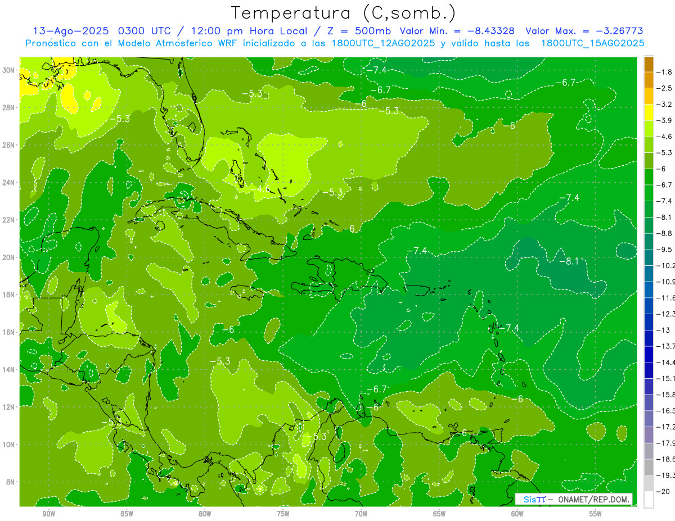Viewport: 675px width, 521px height.
Task: Click the legend value -20
Action: coord(664,491)
